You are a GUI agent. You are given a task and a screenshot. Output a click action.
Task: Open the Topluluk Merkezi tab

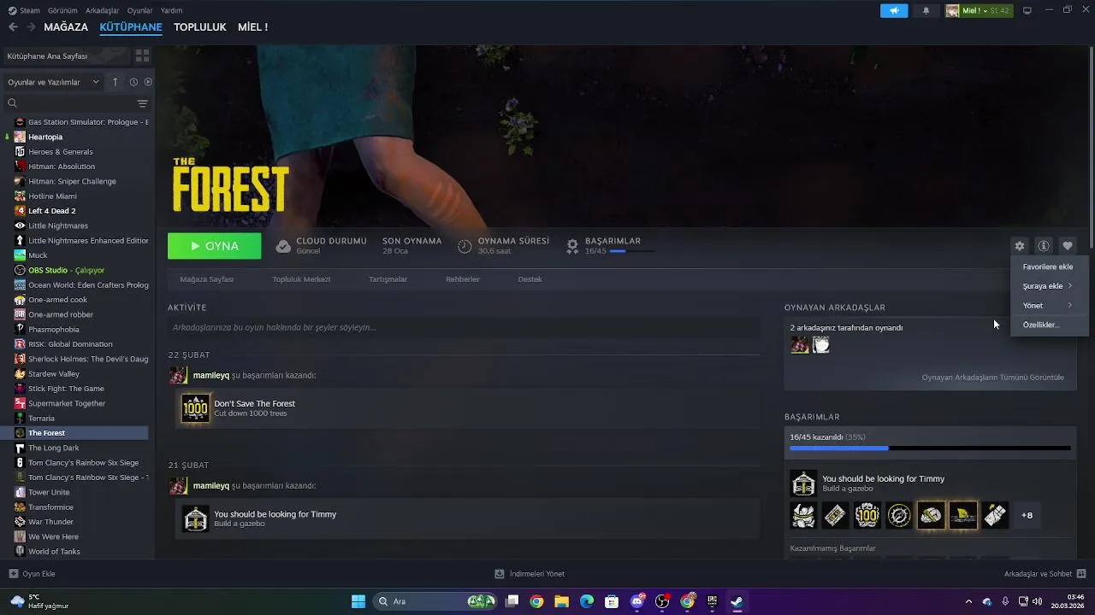click(301, 279)
